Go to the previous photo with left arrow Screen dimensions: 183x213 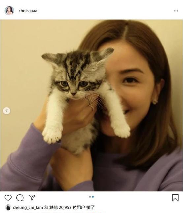7,111
